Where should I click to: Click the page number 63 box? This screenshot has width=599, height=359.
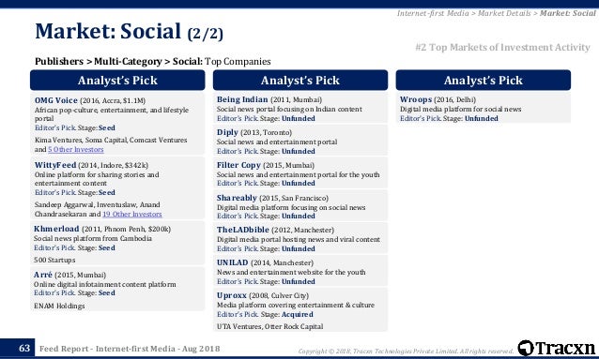24,348
